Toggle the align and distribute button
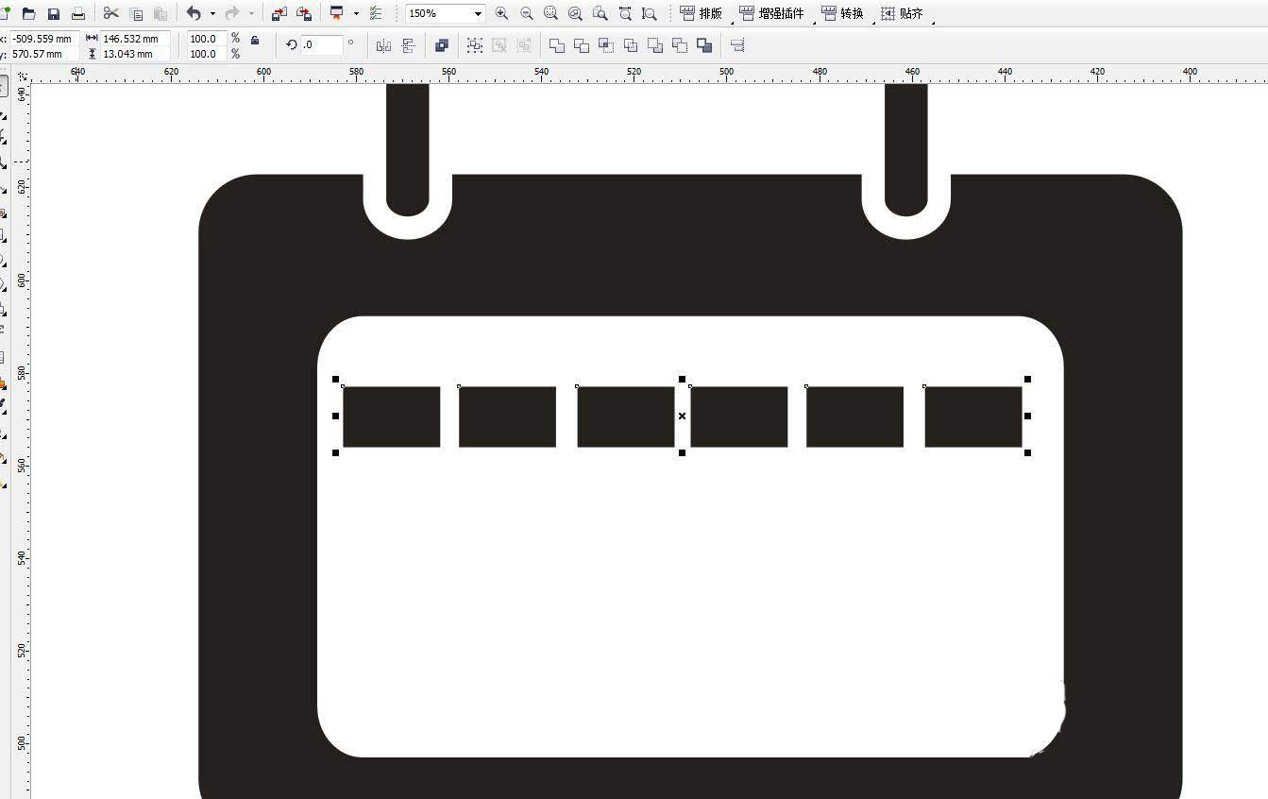 click(x=737, y=45)
